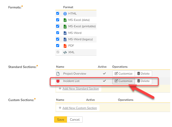The height and width of the screenshot is (127, 172).
Task: Delete the Incident List section
Action: (x=143, y=81)
